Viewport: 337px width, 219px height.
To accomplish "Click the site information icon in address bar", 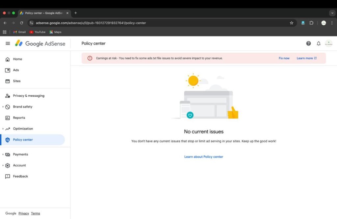I will 31,23.
